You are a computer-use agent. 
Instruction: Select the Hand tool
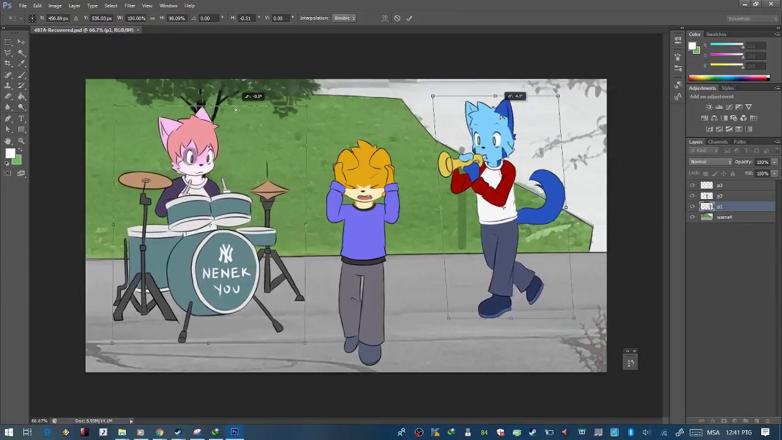pos(8,141)
